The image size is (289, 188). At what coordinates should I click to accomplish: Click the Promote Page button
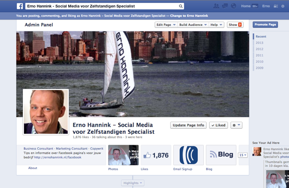tap(265, 24)
